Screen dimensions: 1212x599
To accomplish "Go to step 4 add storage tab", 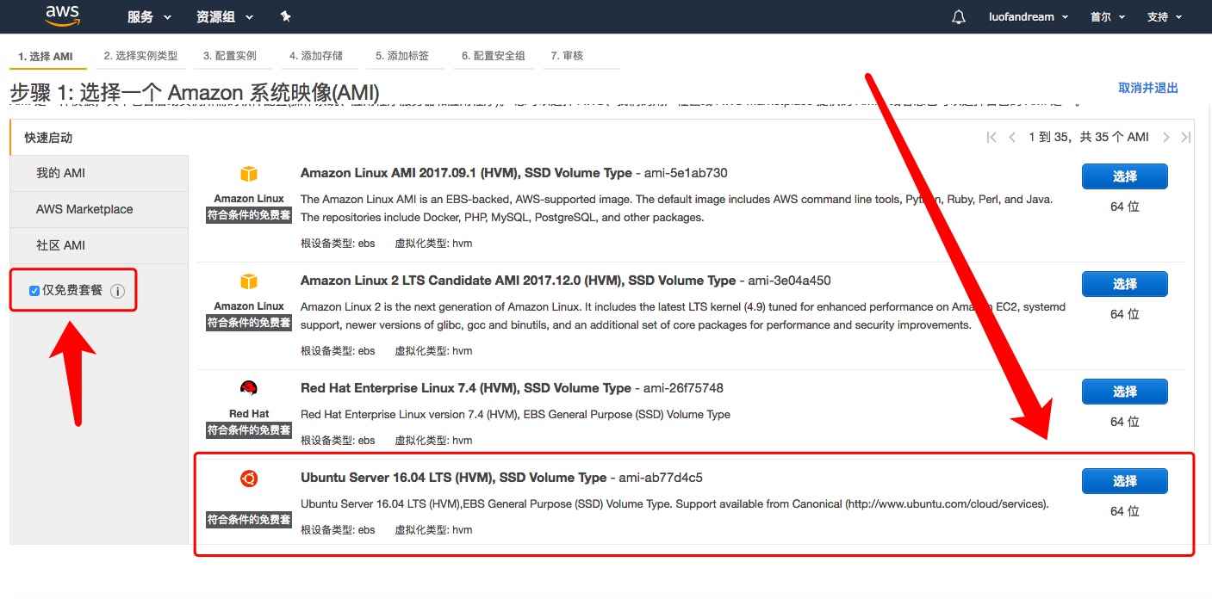I will click(x=316, y=56).
